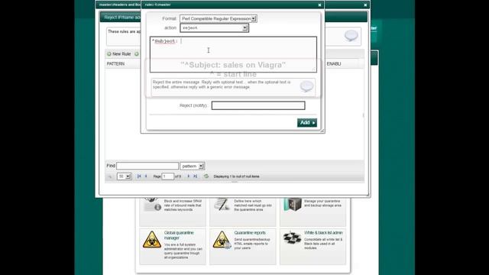Click the Add button in rule dialog

(x=307, y=122)
